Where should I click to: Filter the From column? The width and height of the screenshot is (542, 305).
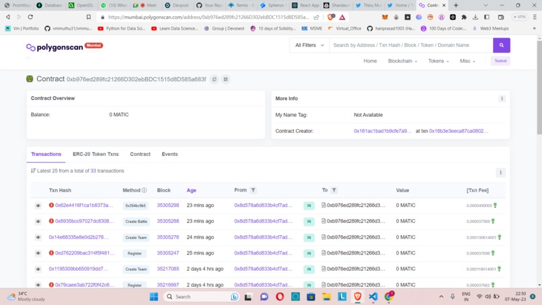(x=253, y=190)
